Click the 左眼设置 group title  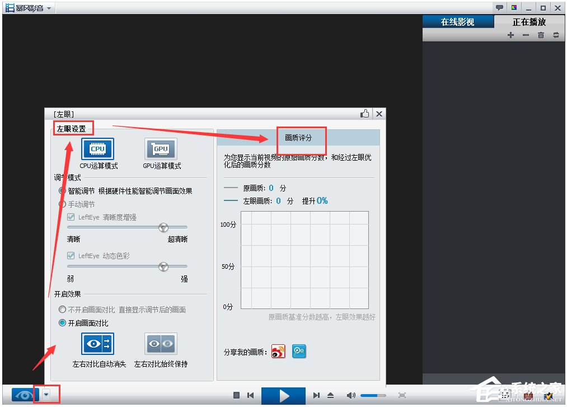point(71,129)
